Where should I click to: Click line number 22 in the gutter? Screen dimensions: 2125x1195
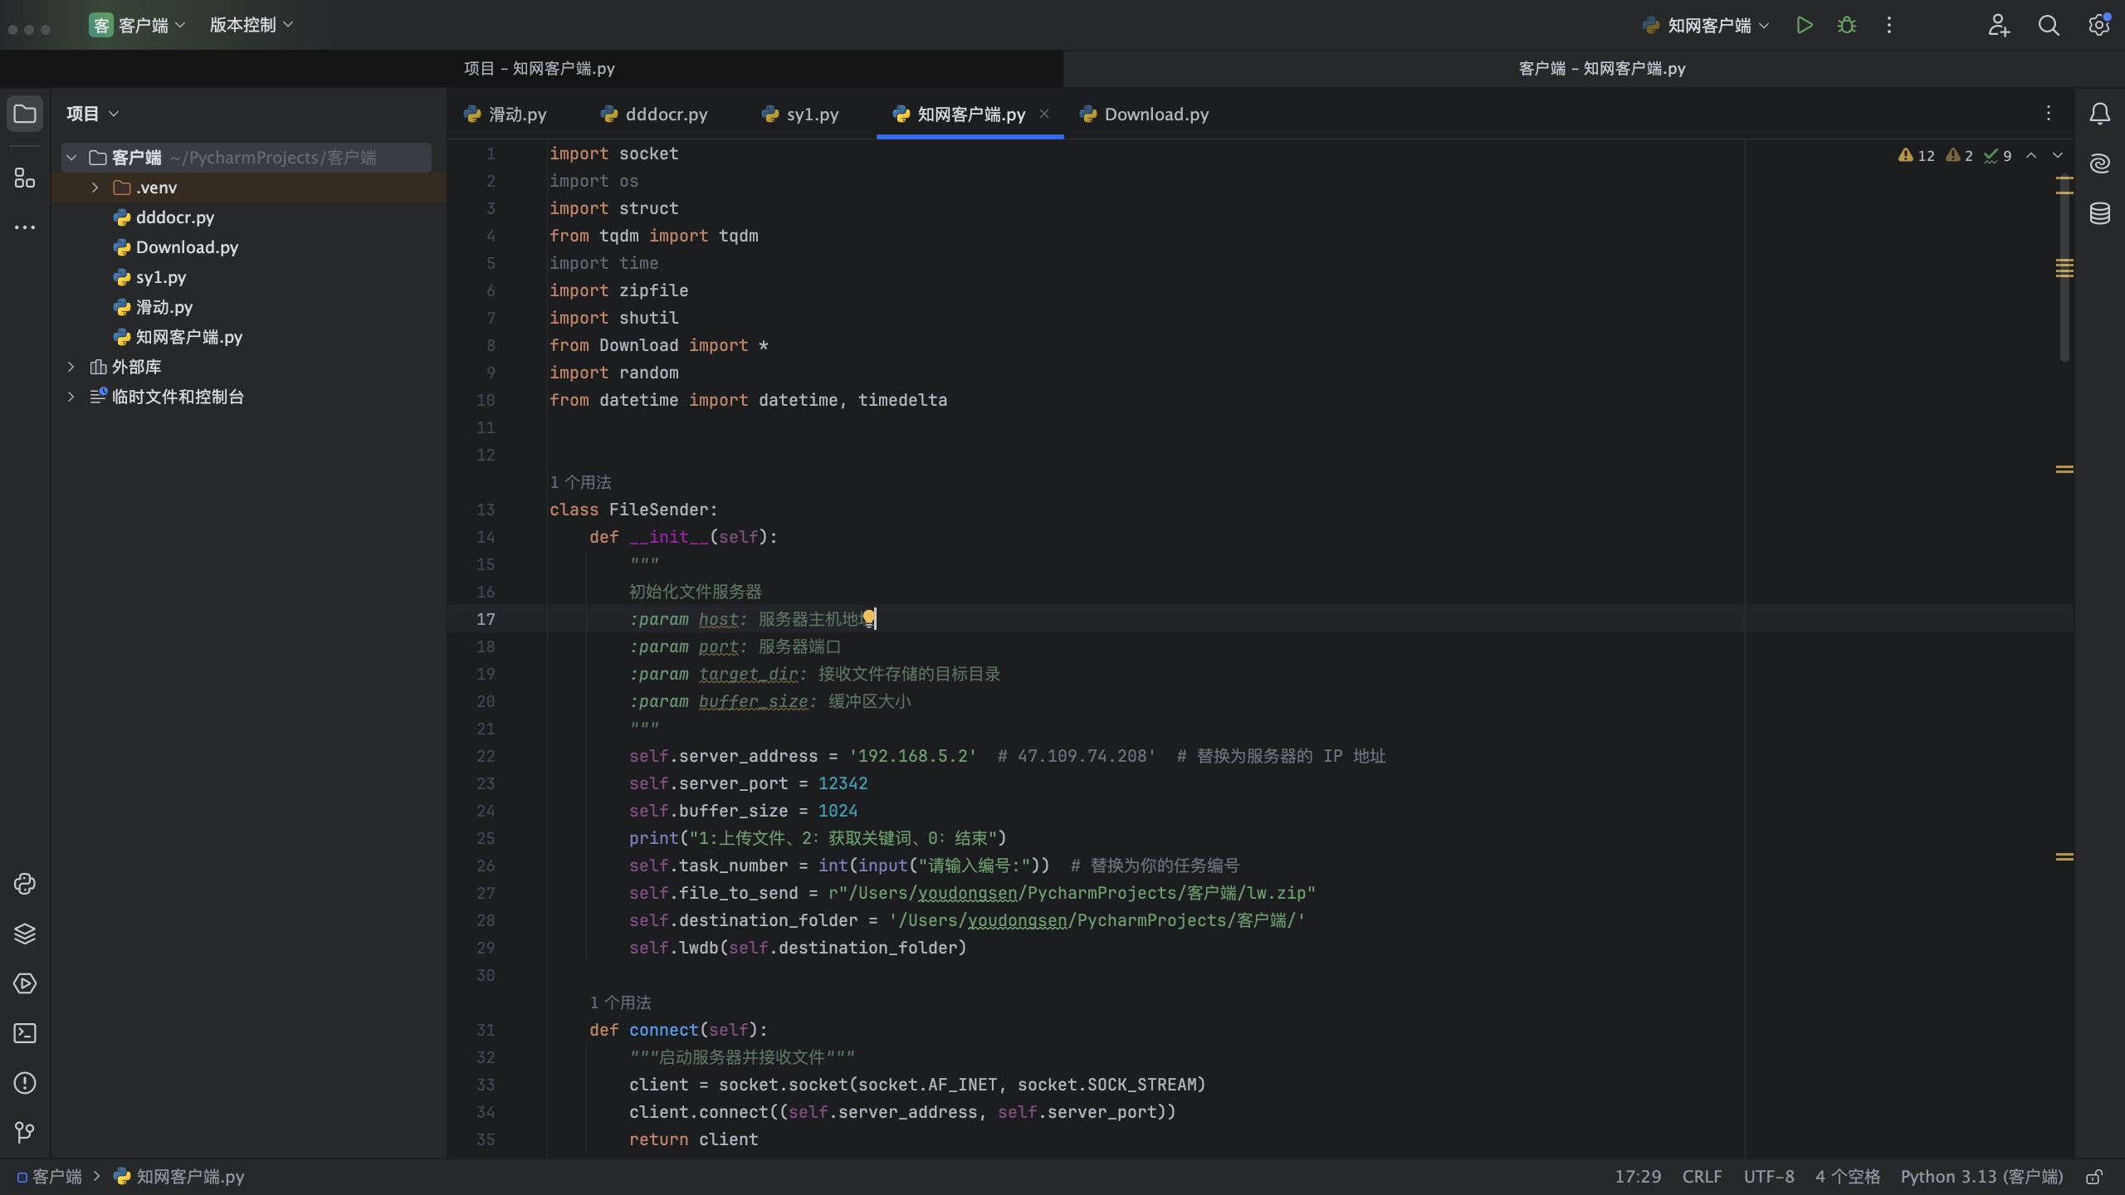pyautogui.click(x=486, y=756)
